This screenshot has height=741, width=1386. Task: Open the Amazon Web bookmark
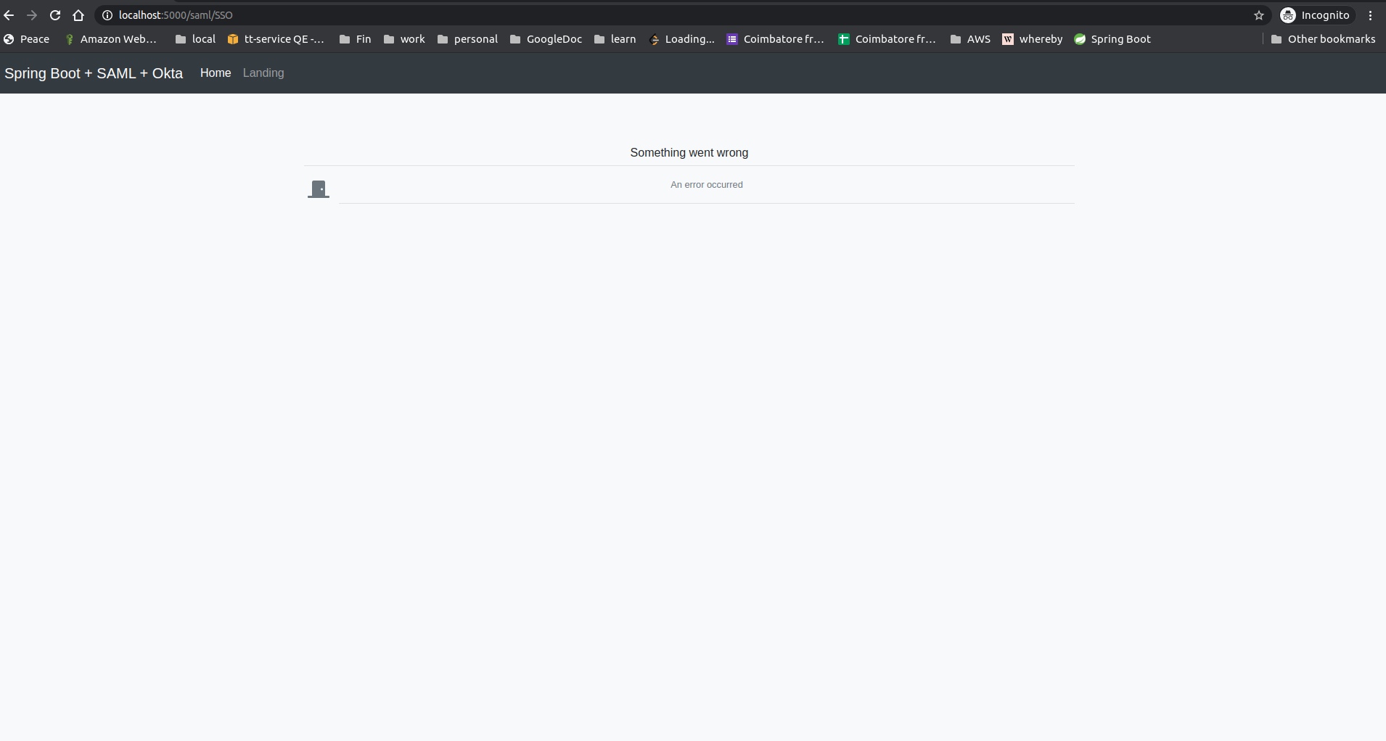[x=110, y=39]
